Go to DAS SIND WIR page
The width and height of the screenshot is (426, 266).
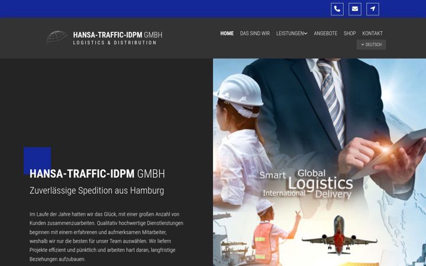[255, 33]
